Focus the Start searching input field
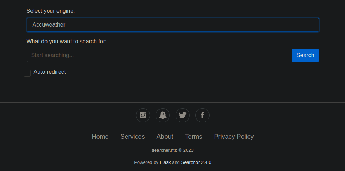 coord(159,55)
